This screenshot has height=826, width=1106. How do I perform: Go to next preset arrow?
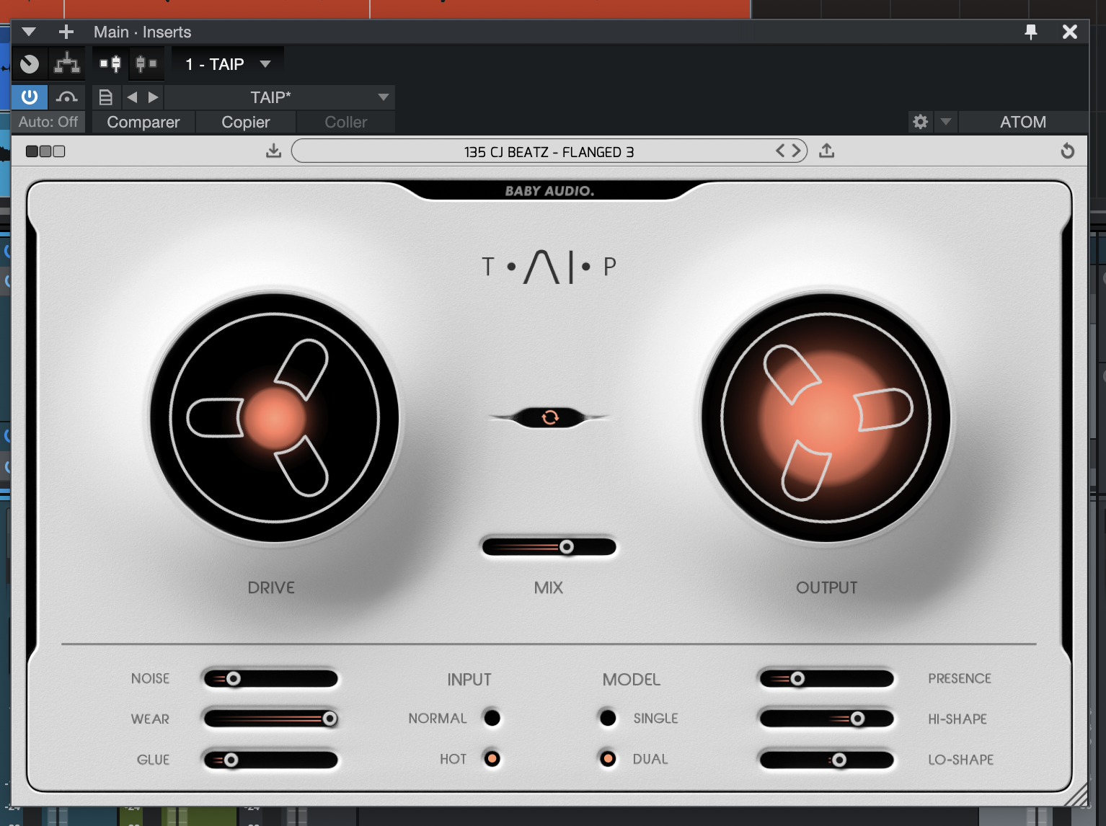pyautogui.click(x=153, y=97)
